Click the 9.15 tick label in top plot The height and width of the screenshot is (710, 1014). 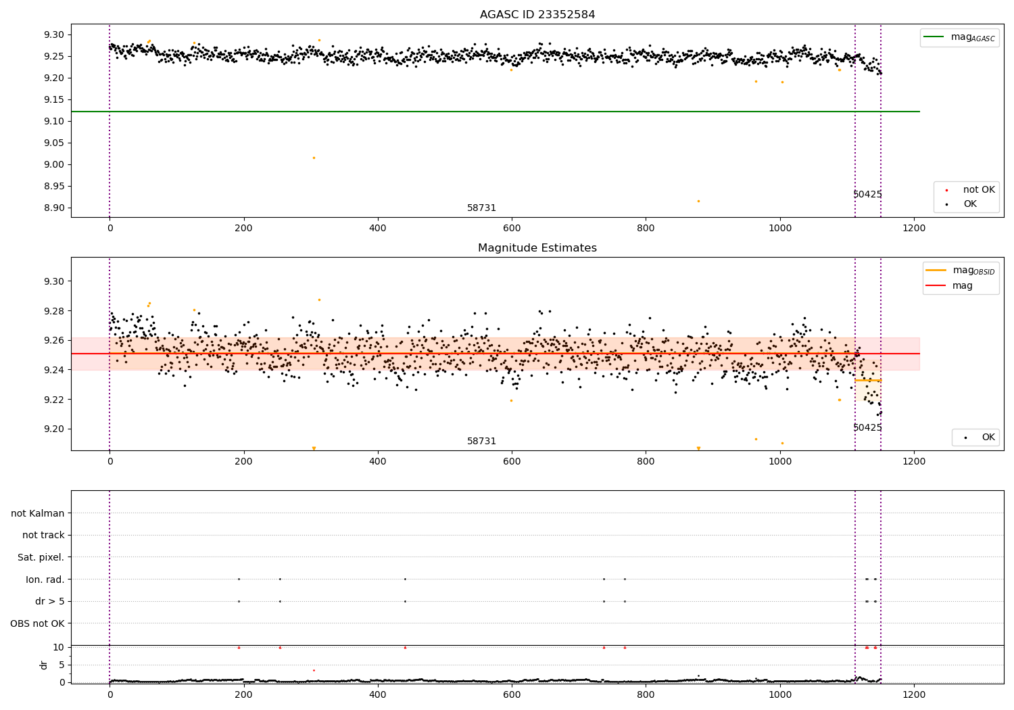click(x=54, y=100)
